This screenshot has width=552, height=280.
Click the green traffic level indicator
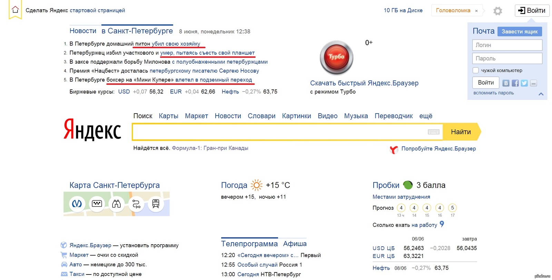(408, 185)
